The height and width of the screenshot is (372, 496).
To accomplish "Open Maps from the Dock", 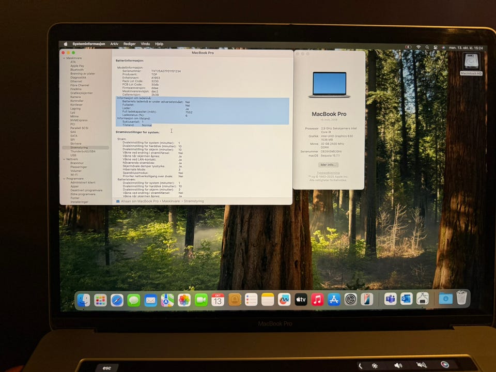I will [167, 300].
